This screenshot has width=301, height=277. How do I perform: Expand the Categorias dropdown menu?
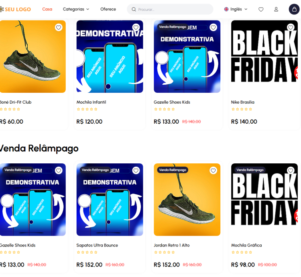point(76,9)
